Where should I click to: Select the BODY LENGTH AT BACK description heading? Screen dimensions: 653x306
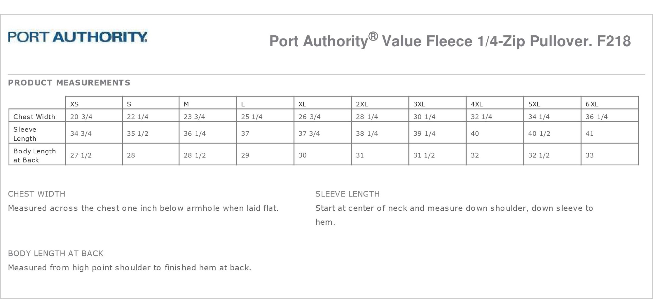pos(55,253)
